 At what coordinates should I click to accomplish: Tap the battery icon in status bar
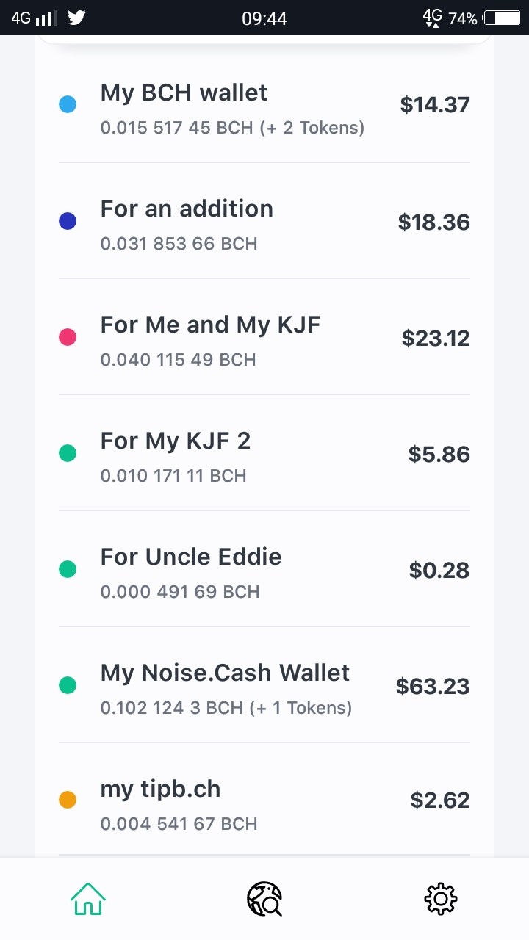click(501, 18)
